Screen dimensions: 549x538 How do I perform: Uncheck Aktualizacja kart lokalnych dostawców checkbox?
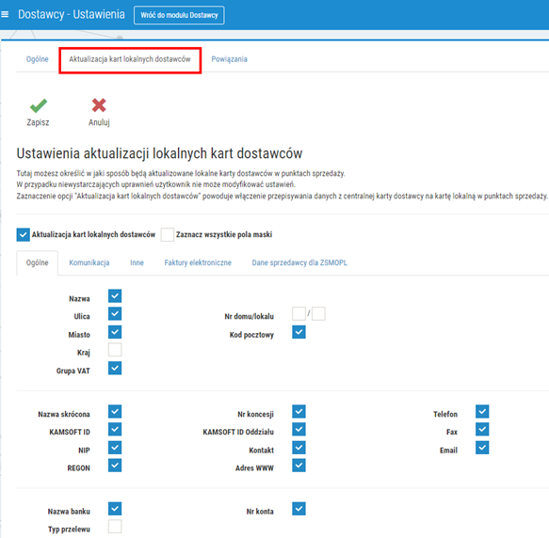[24, 235]
